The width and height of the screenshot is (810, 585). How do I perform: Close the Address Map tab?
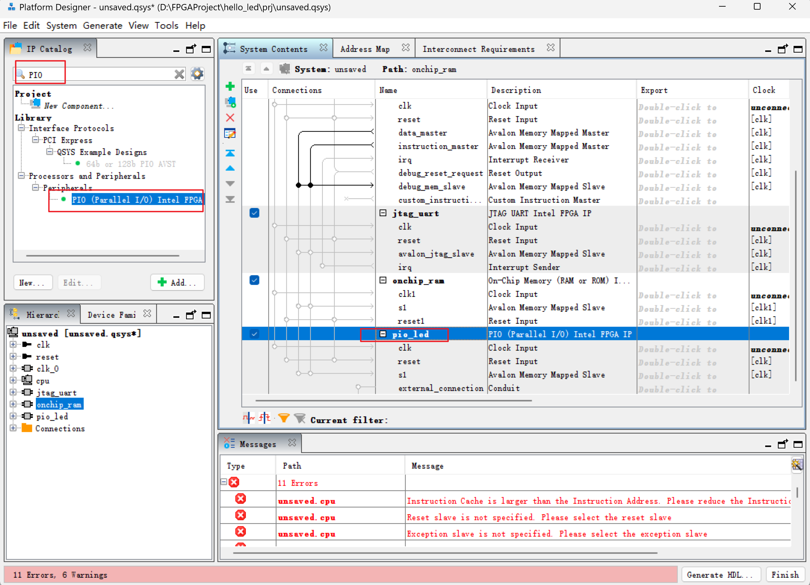405,47
